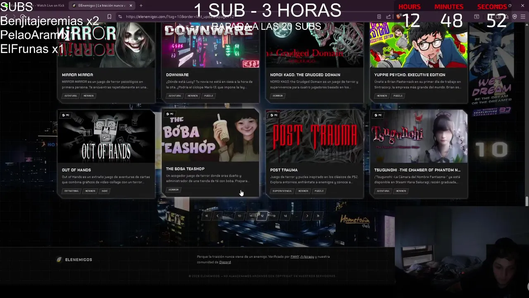The height and width of the screenshot is (298, 529).
Task: Go to the next page arrow
Action: point(307,216)
